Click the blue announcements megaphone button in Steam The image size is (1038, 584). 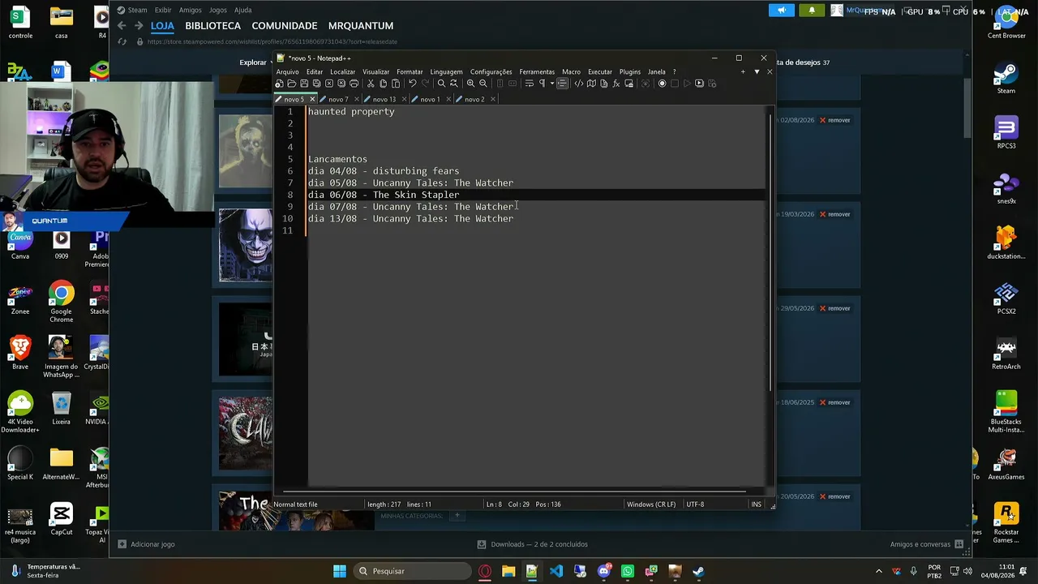(x=782, y=11)
